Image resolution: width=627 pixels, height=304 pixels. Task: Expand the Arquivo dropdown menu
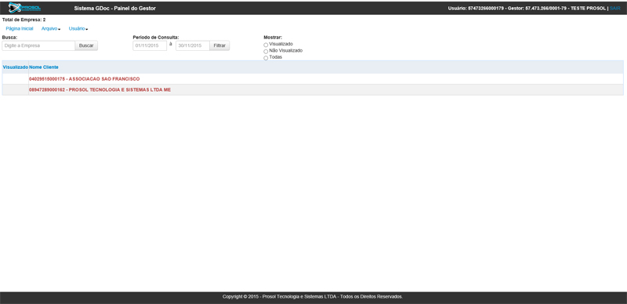(x=51, y=29)
